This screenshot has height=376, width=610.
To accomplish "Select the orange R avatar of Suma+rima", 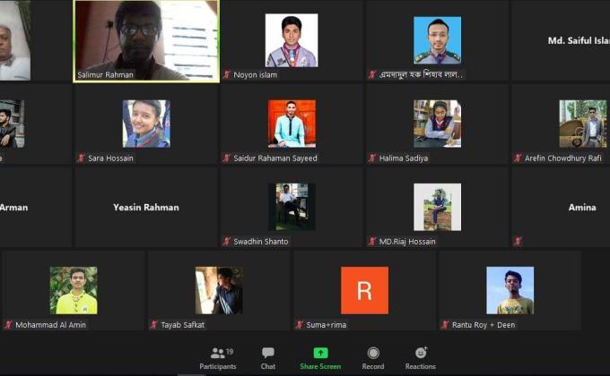I will tap(364, 291).
